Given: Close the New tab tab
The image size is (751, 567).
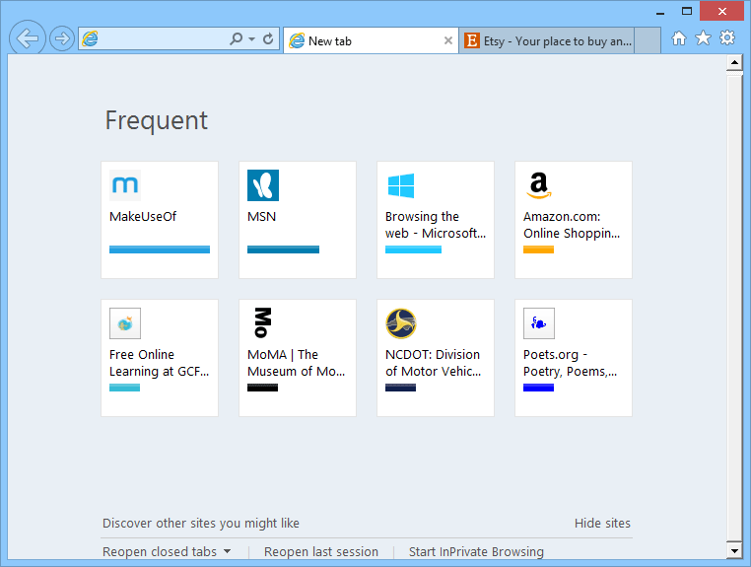Looking at the screenshot, I should click(448, 41).
